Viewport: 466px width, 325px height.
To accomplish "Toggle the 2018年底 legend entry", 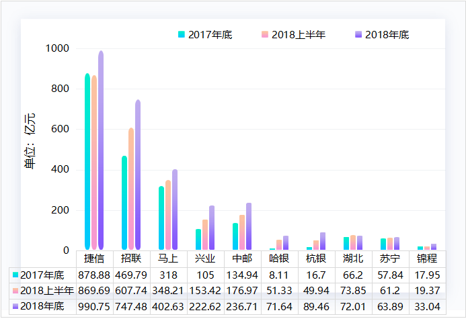I will pos(382,35).
